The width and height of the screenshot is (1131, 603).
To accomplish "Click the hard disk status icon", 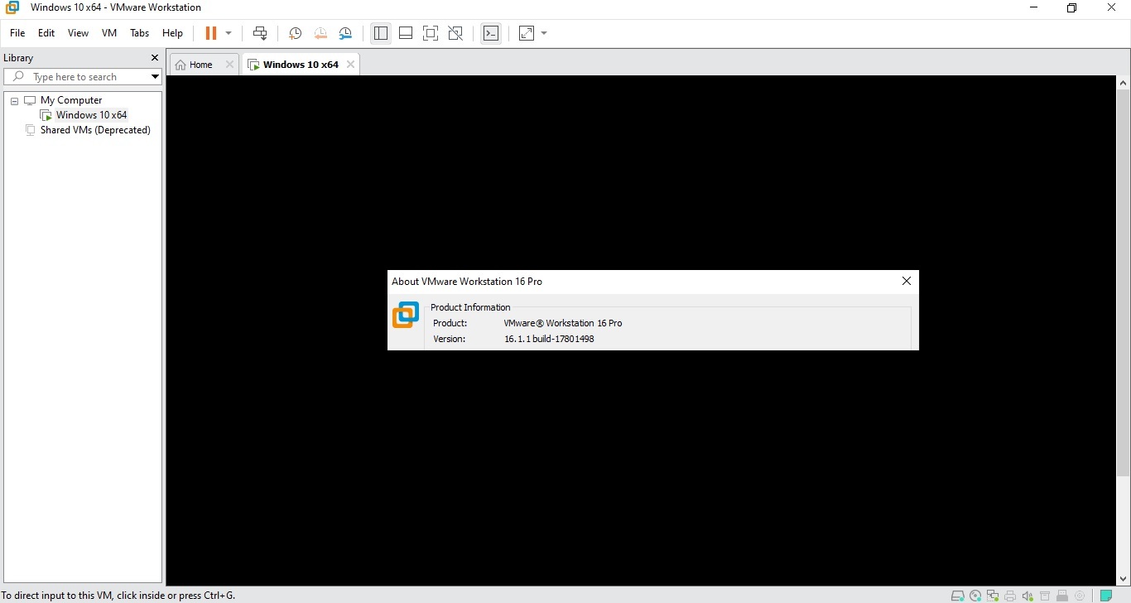I will (958, 596).
